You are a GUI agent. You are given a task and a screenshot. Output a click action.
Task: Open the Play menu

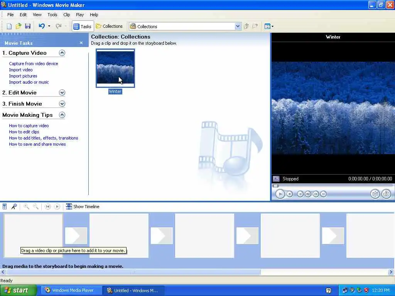click(80, 15)
